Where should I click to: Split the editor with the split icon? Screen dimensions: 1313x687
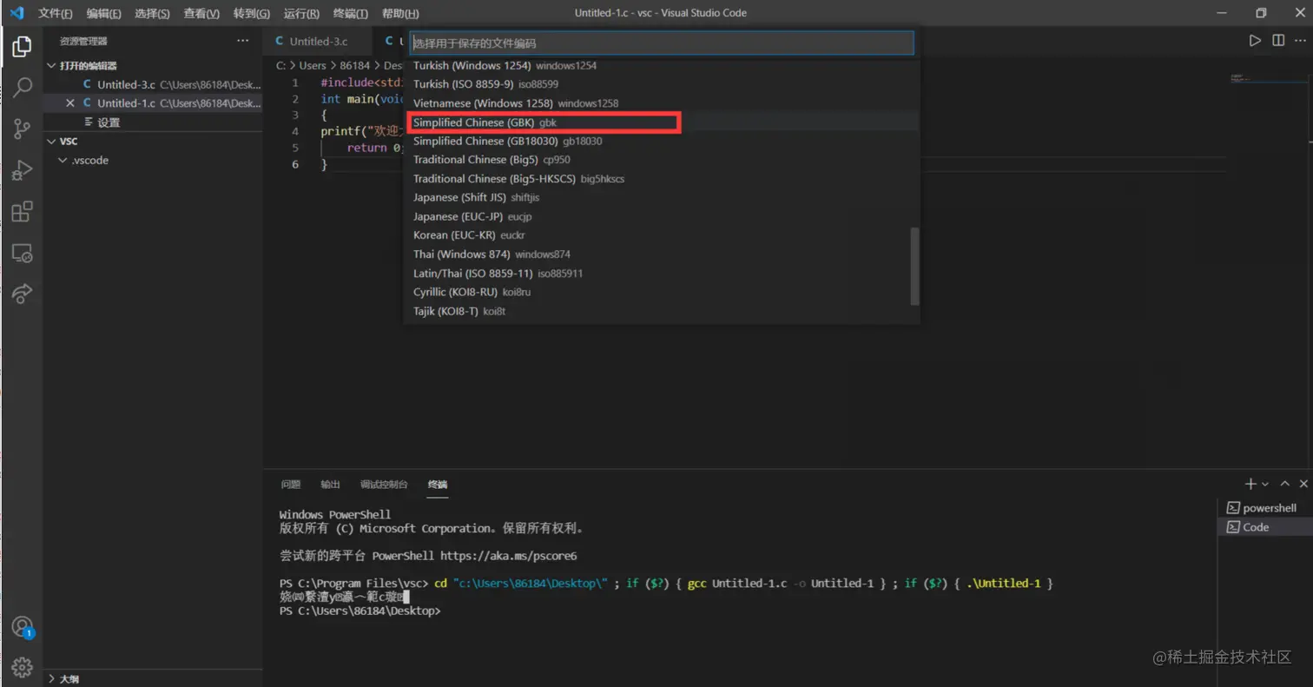pos(1277,41)
